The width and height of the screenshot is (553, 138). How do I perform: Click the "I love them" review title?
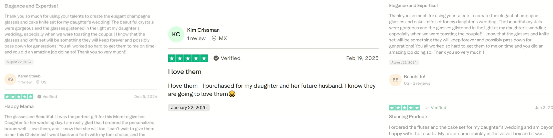click(185, 72)
